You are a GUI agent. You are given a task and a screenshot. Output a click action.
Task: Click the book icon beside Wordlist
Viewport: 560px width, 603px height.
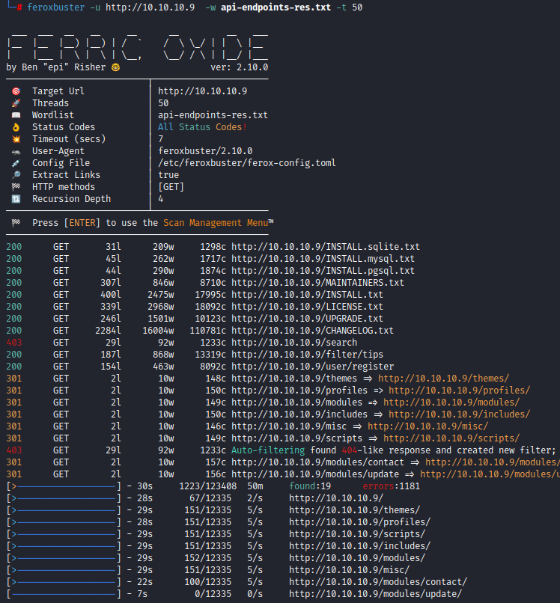(x=16, y=115)
